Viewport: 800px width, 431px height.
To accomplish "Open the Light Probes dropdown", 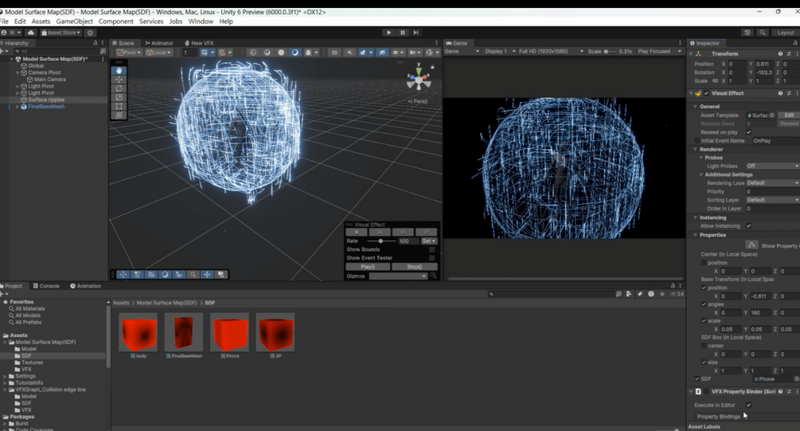I will pos(772,166).
